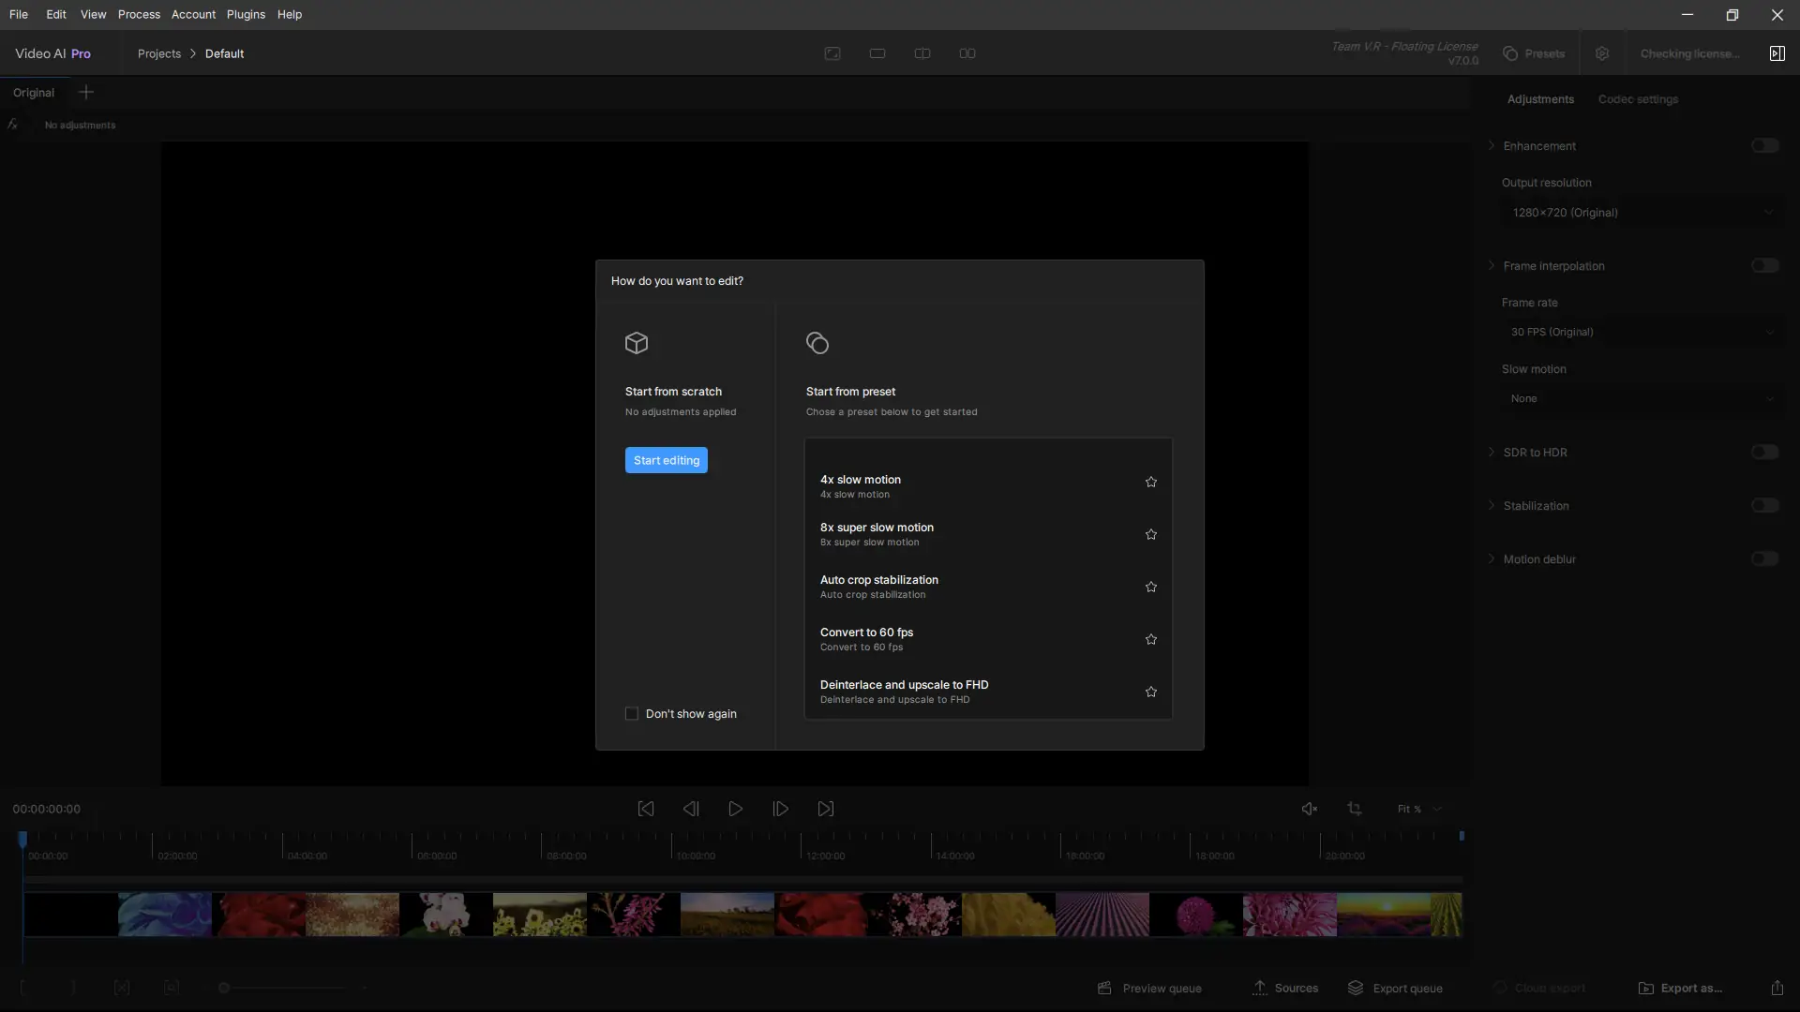Enable the Enhancement toggle

click(1764, 146)
